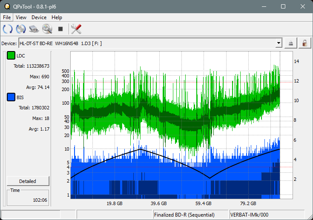Image resolution: width=313 pixels, height=220 pixels.
Task: Click the Detailed button
Action: point(28,181)
